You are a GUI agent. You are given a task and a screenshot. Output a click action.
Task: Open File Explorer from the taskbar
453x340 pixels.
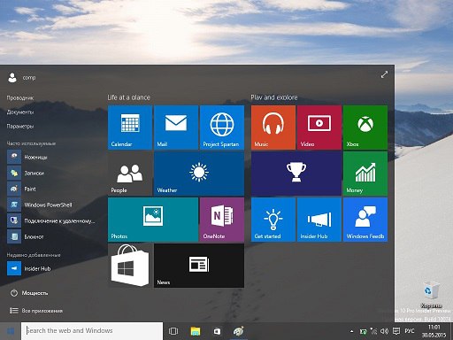196,331
